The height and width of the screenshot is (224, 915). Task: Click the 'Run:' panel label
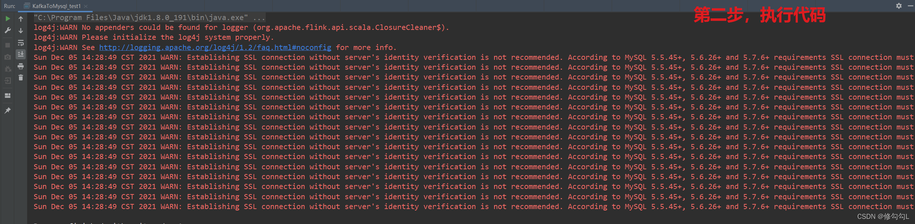point(9,6)
